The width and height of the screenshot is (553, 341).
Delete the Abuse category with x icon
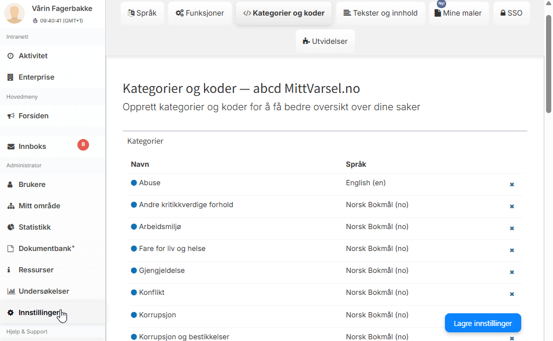coord(511,185)
